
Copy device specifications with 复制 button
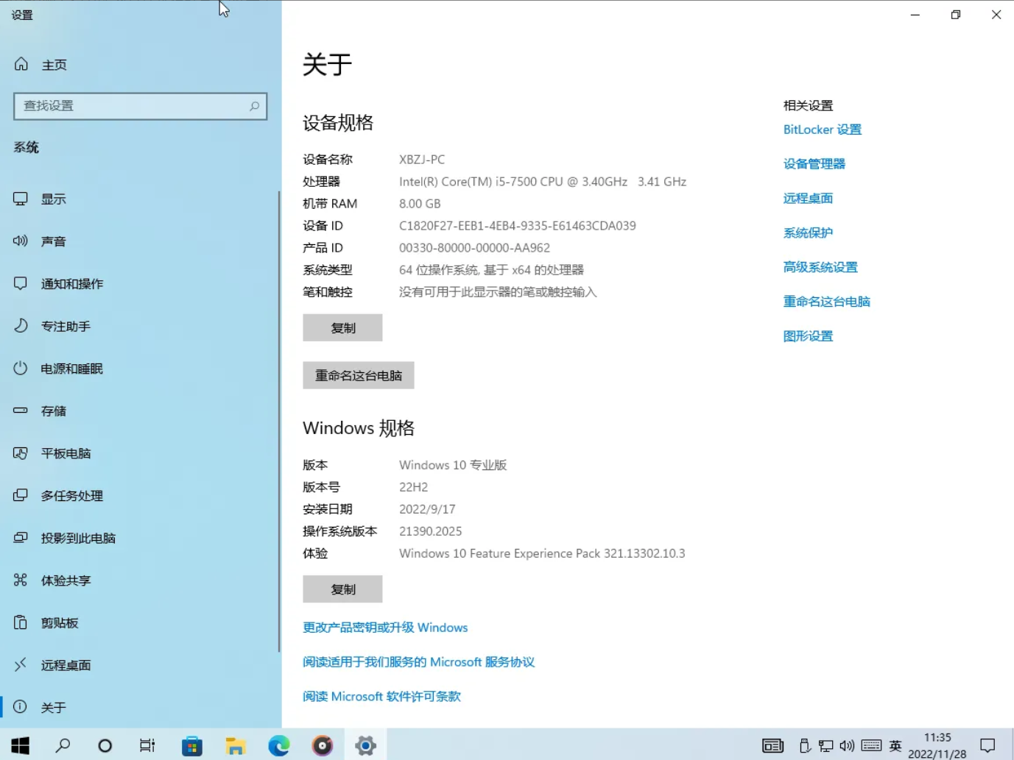pyautogui.click(x=342, y=327)
